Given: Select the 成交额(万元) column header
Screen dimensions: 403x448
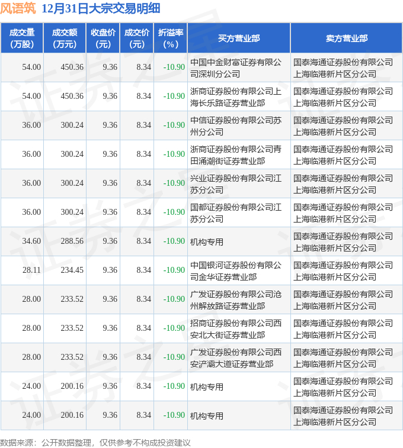Looking at the screenshot, I should coord(65,38).
